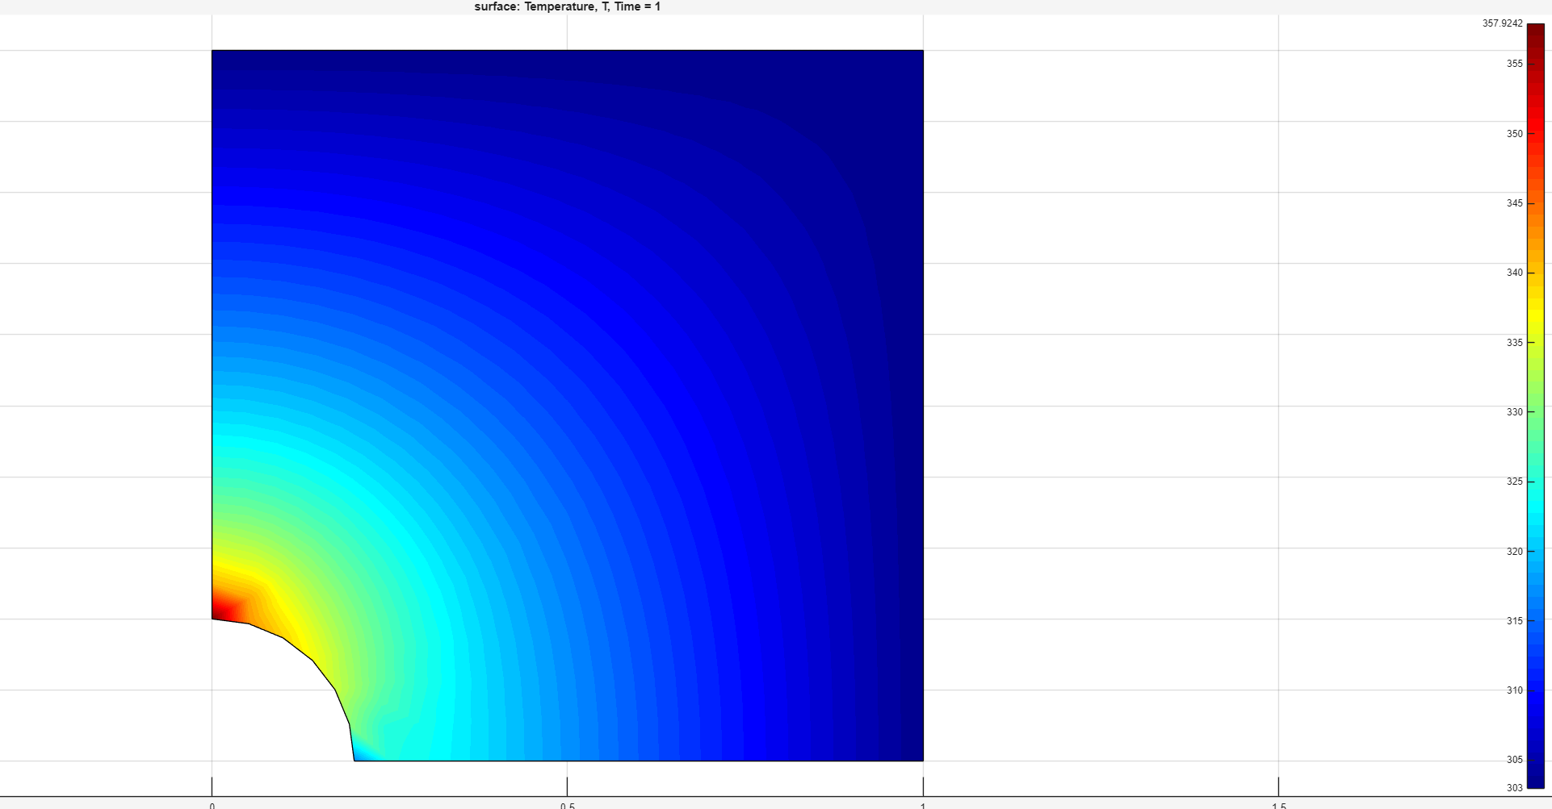Pick the 320 label beside the colorbar
This screenshot has width=1552, height=809.
[x=1514, y=552]
